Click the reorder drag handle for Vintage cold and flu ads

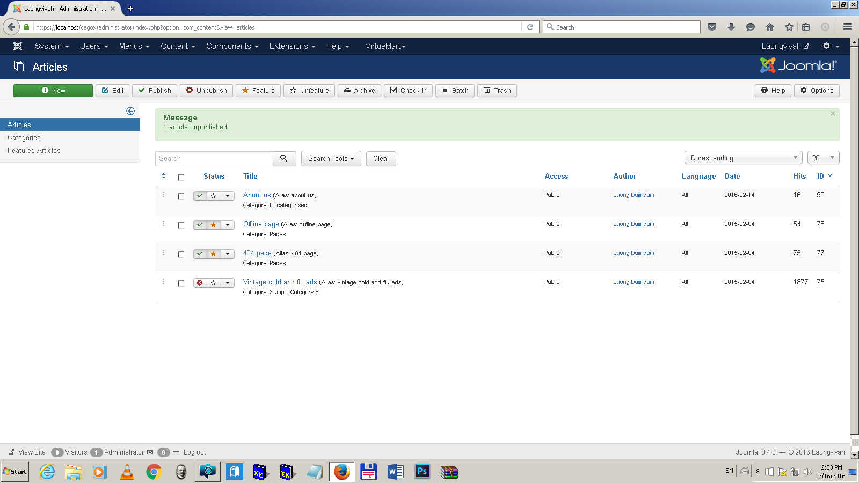coord(163,282)
